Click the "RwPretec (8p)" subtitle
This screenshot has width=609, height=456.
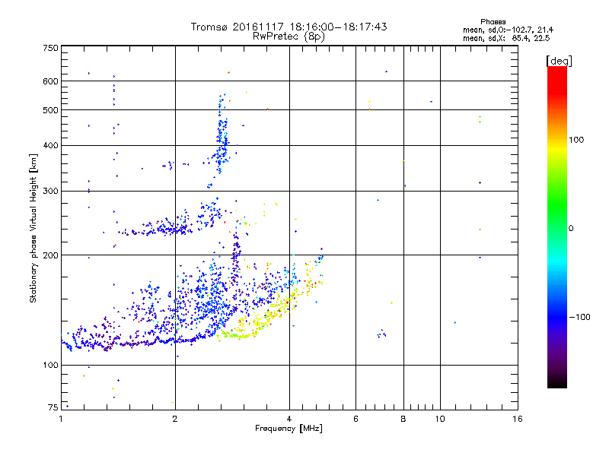coord(289,36)
